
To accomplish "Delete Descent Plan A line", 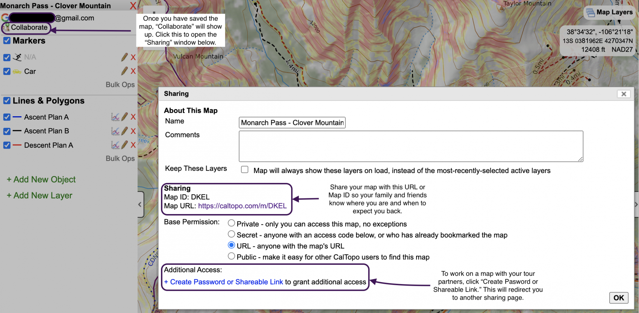I will click(x=133, y=145).
